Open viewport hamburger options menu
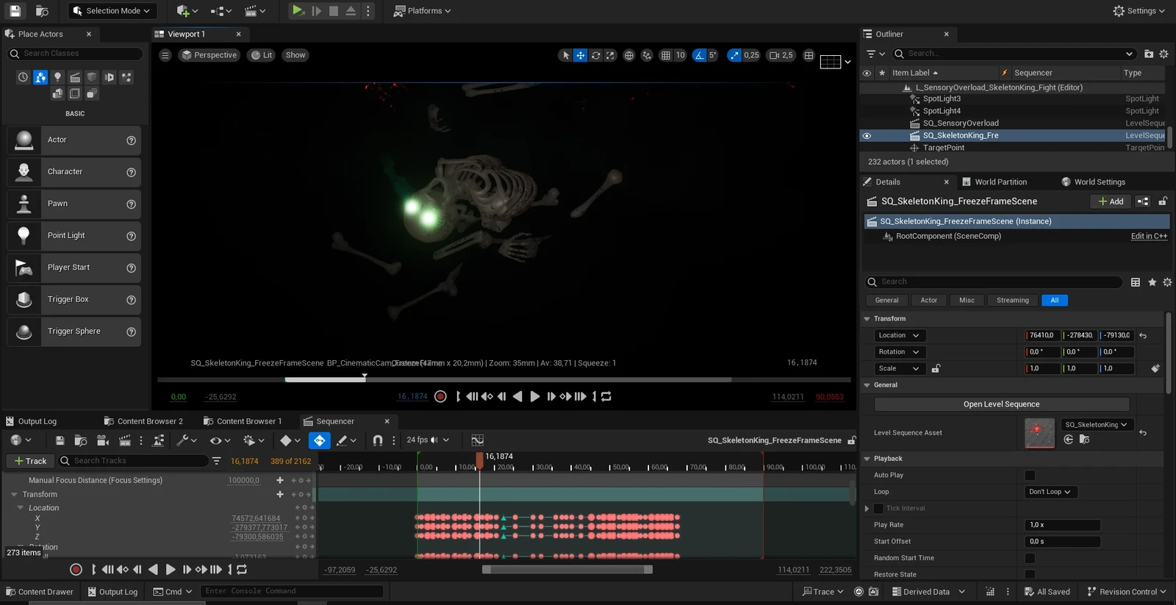1176x605 pixels. click(x=165, y=55)
